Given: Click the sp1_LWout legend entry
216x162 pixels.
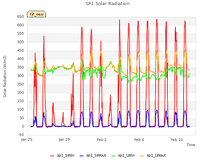Looking at the screenshot, I should 153,155.
